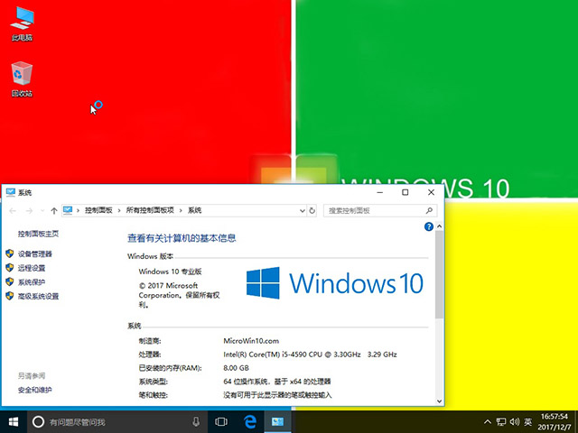Close the System window
Image resolution: width=578 pixels, height=433 pixels.
pos(431,192)
